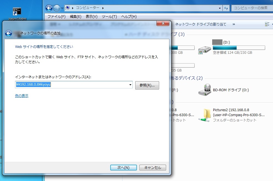Click the Explorer window back arrow
The height and width of the screenshot is (181, 273).
[49, 8]
